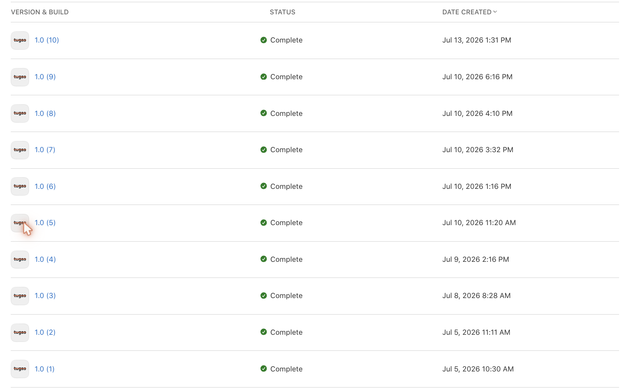View build 1.0 (4)
The width and height of the screenshot is (624, 388).
[x=45, y=260]
